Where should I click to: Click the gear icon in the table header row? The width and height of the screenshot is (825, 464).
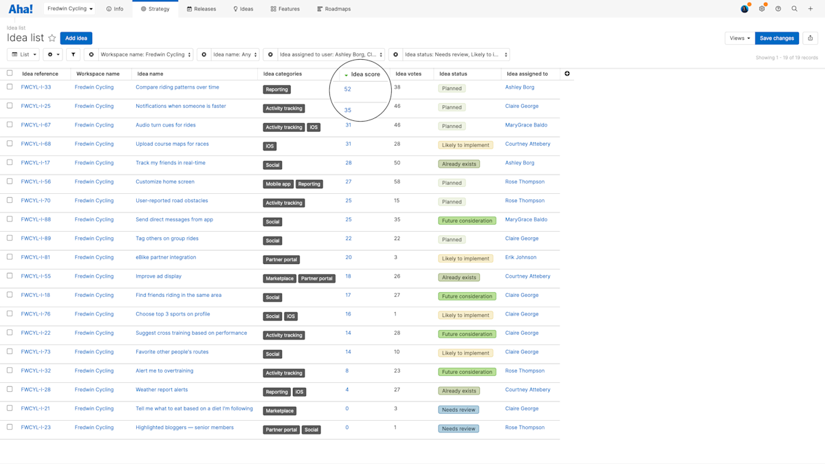pos(567,74)
